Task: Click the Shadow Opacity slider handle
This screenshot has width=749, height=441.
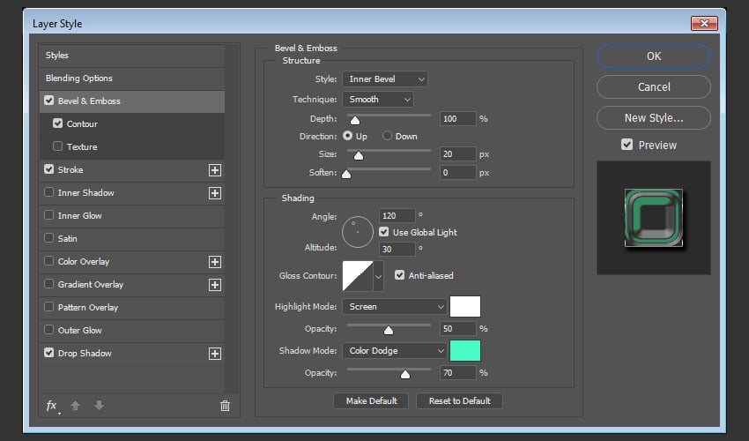Action: tap(405, 374)
